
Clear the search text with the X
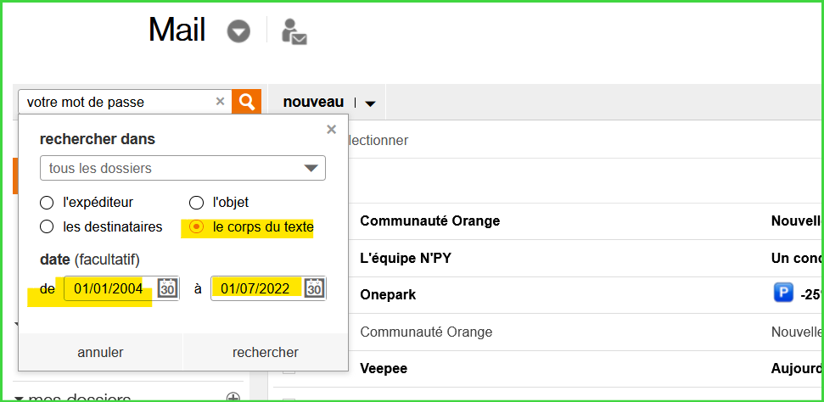220,102
